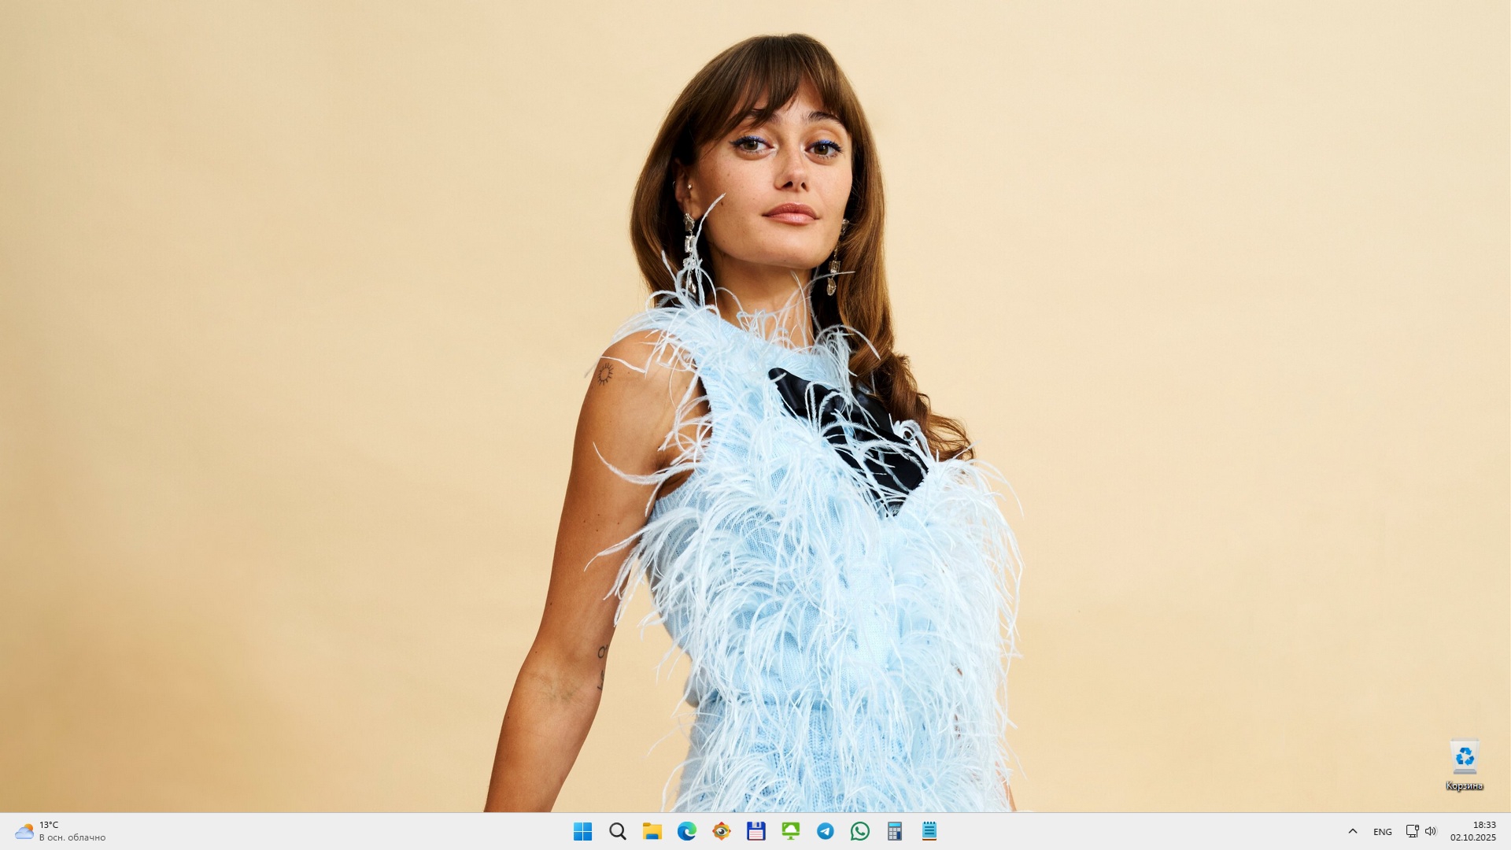The image size is (1511, 850).
Task: Switch input language via ENG indicator
Action: point(1382,832)
